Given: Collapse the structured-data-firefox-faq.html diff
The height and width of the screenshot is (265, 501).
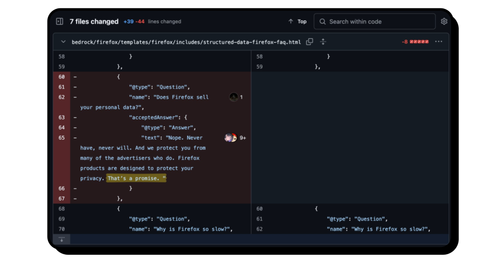Looking at the screenshot, I should pyautogui.click(x=63, y=42).
